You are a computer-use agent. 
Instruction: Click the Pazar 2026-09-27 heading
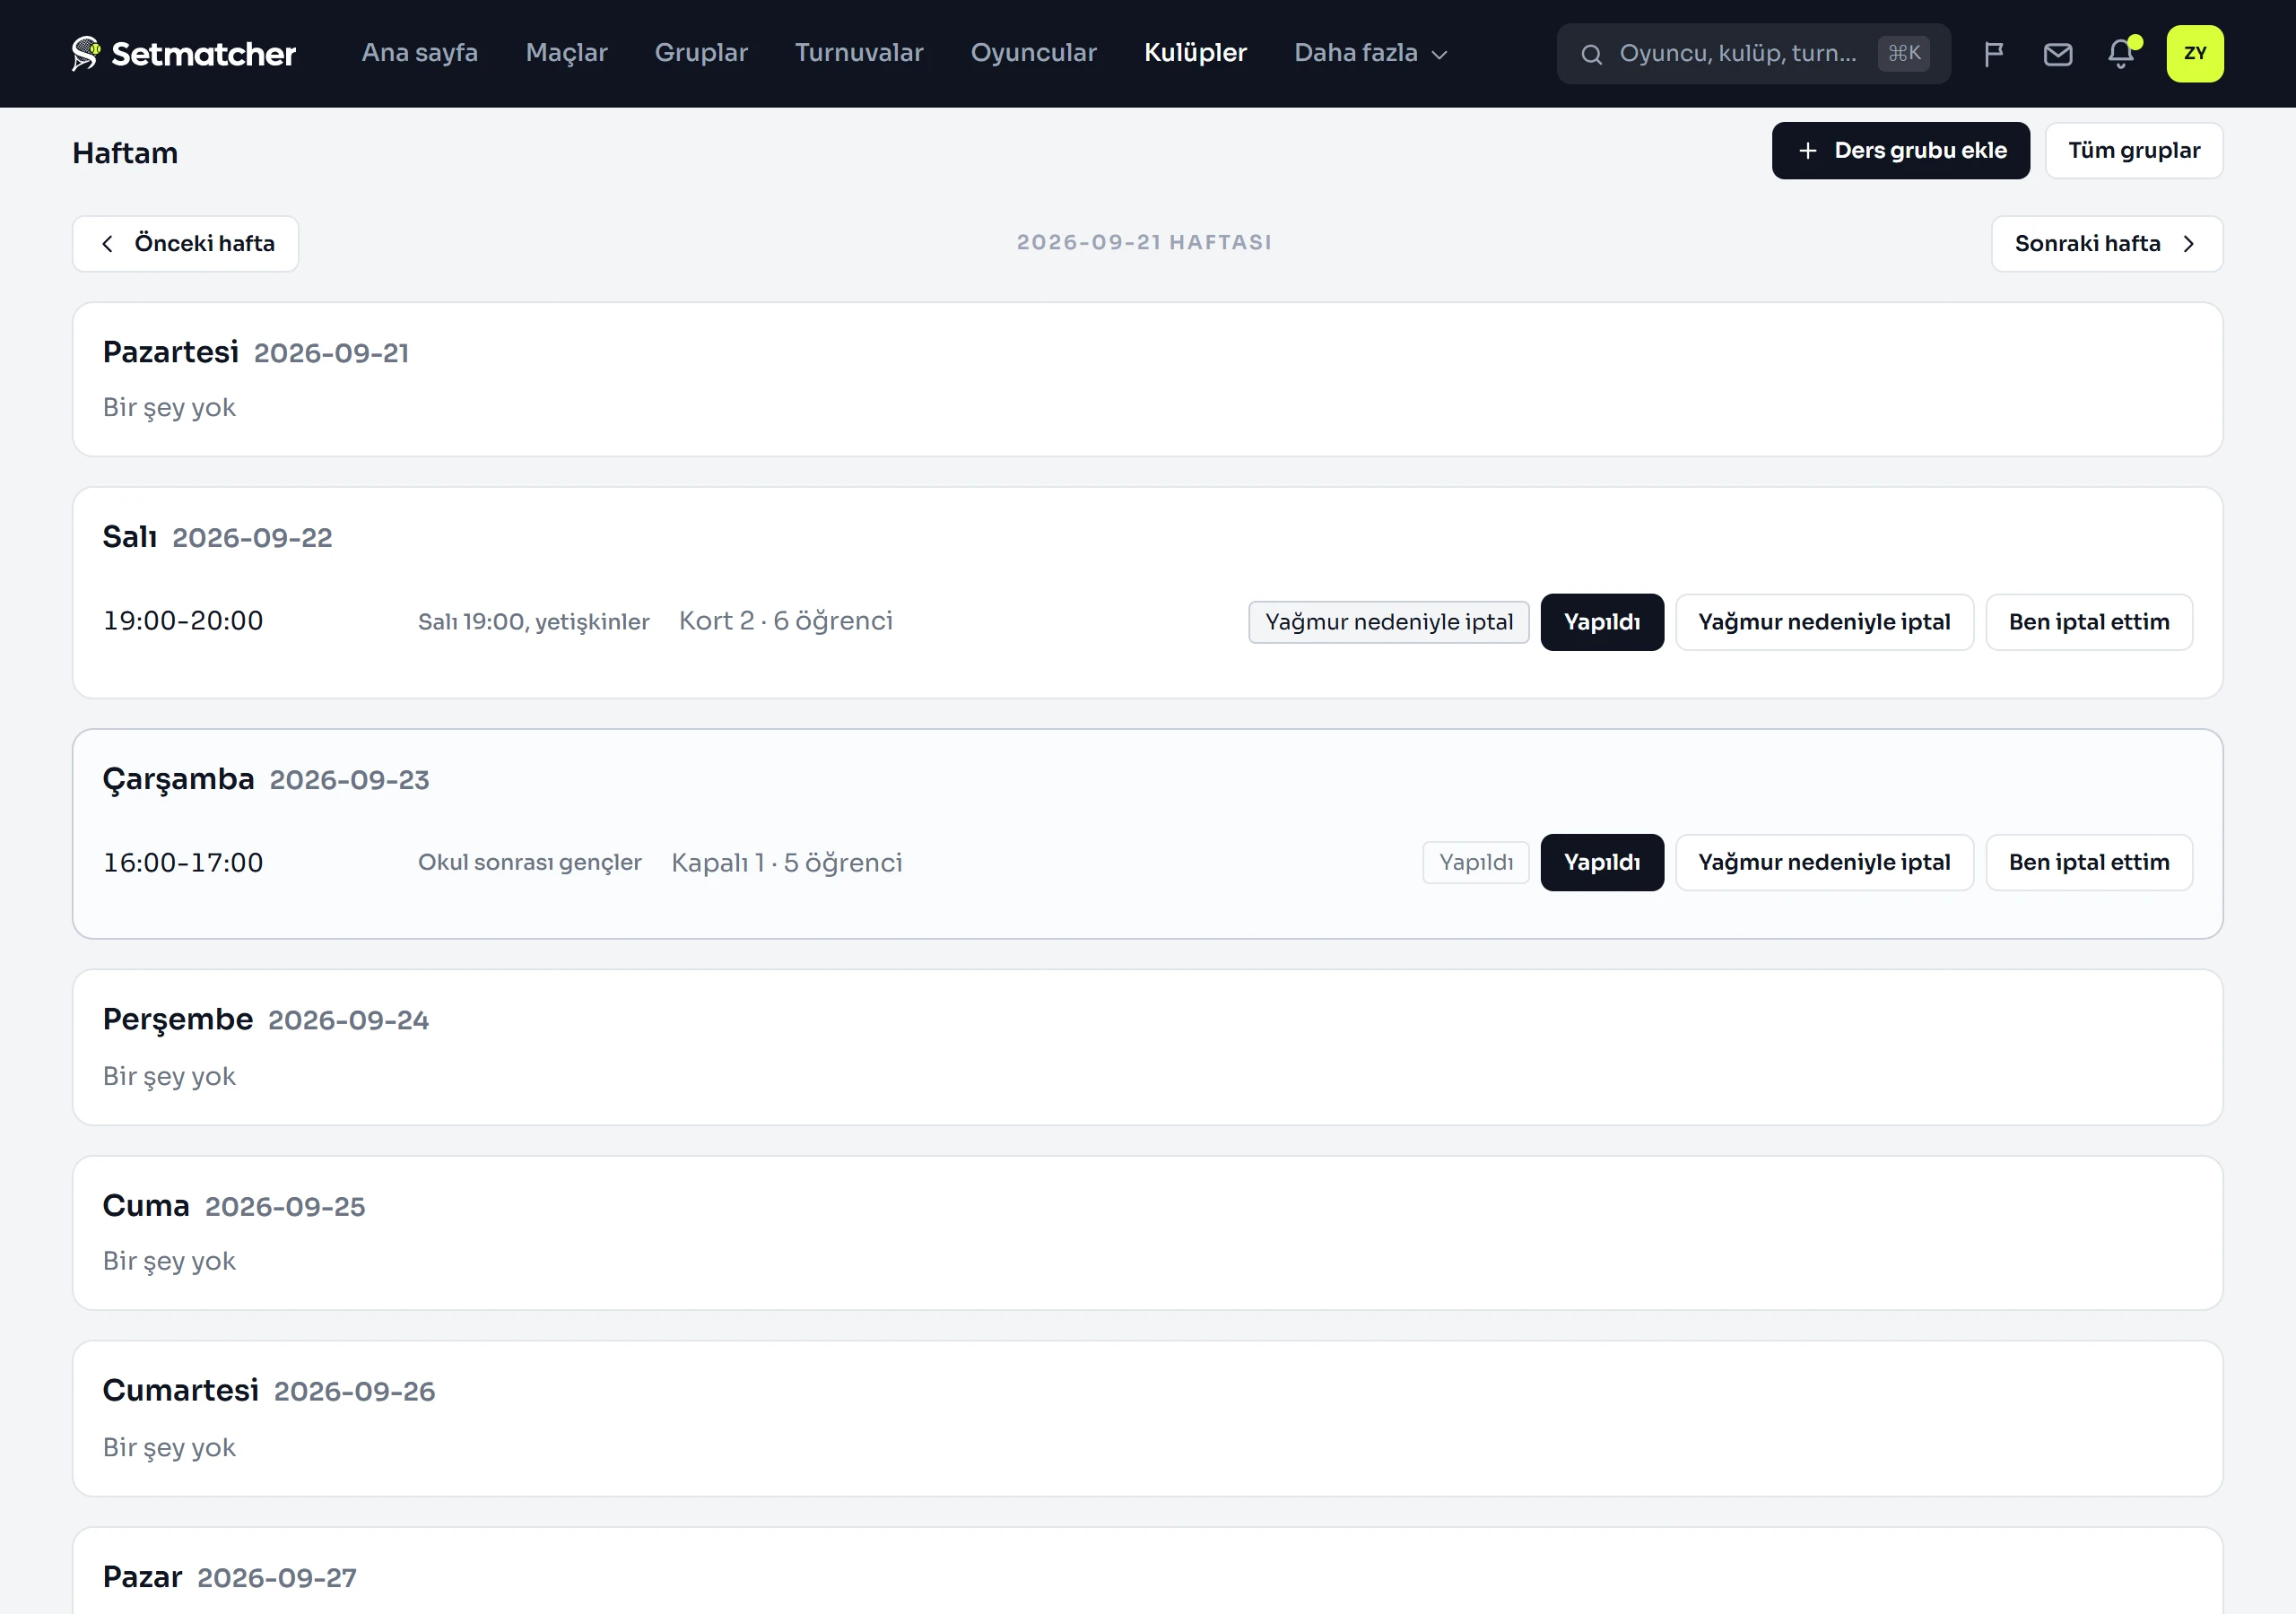[230, 1577]
